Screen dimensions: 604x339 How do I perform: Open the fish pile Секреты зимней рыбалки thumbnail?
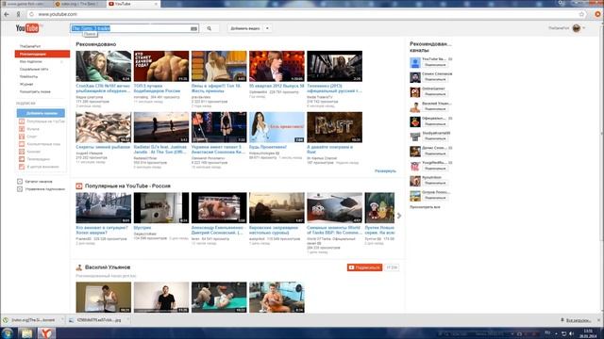point(103,127)
